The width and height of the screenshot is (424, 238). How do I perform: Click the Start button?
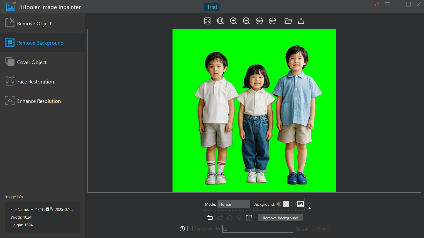tap(321, 229)
